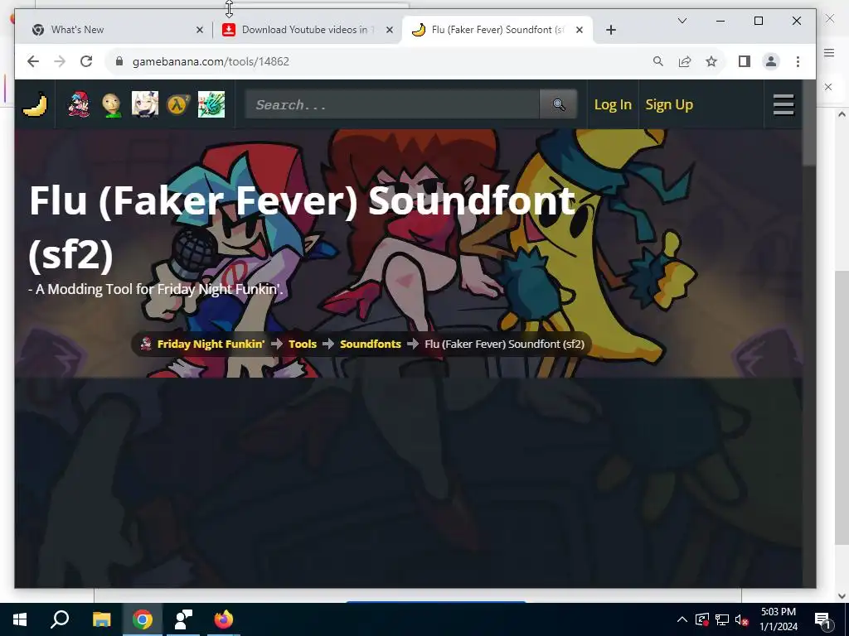Share this page using the share icon
Image resolution: width=849 pixels, height=636 pixels.
(x=684, y=61)
